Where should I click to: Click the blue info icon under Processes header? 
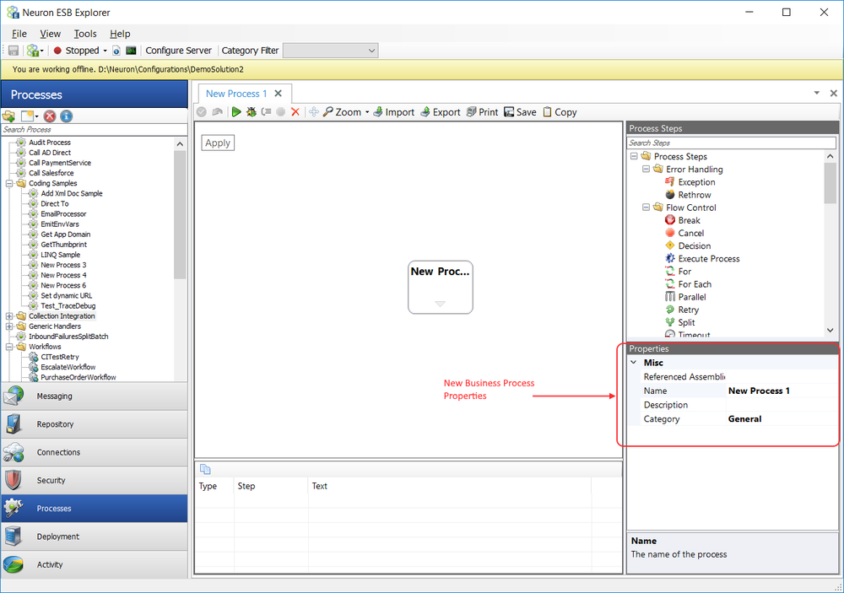point(66,116)
